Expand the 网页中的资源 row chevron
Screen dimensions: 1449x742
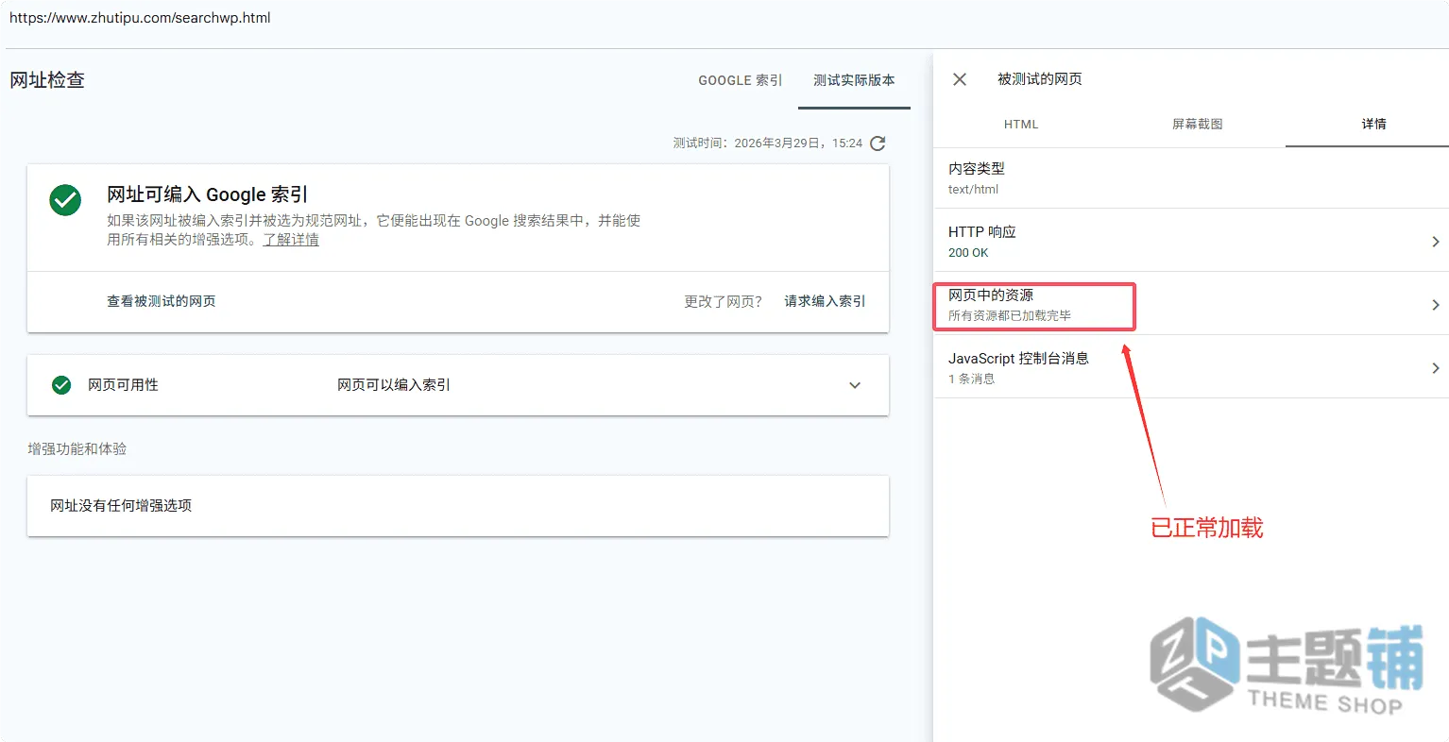[x=1435, y=305]
